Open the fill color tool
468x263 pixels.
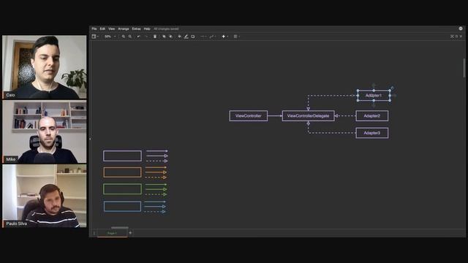point(179,37)
